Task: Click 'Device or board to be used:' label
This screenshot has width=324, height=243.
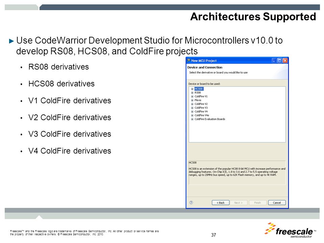Action: tap(205, 84)
